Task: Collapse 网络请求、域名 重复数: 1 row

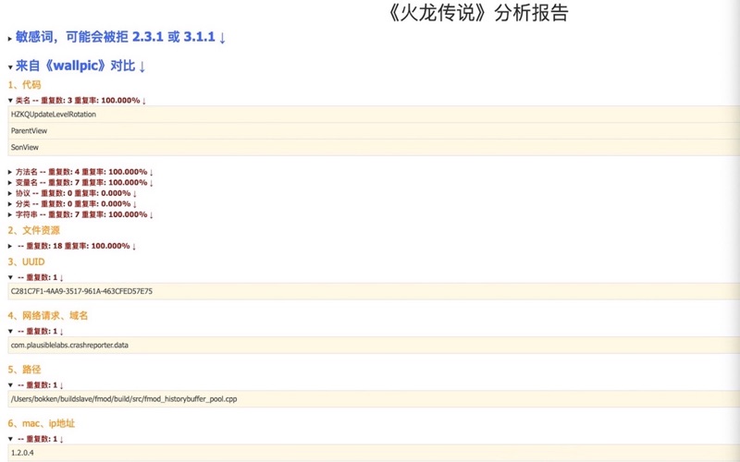Action: pyautogui.click(x=35, y=332)
